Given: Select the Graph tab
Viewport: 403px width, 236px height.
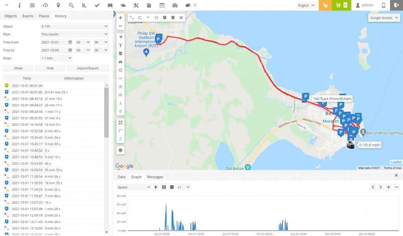Looking at the screenshot, I should pyautogui.click(x=136, y=177).
